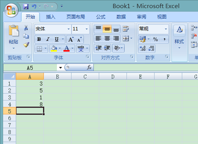Open the font name dropdown 宋体
198x144 pixels.
[53, 29]
